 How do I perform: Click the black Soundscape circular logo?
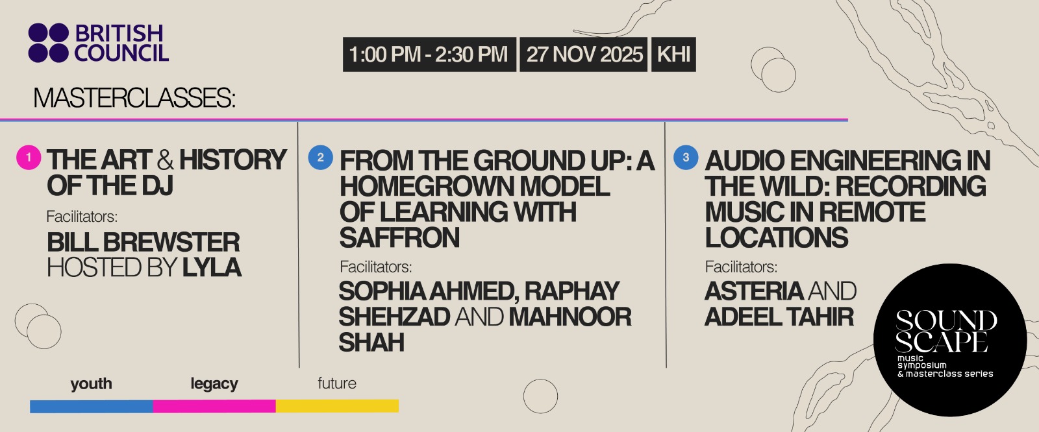[949, 340]
